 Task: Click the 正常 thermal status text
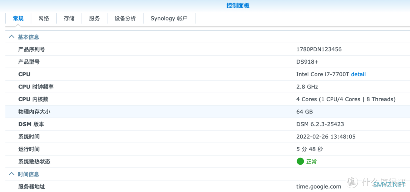(x=311, y=162)
